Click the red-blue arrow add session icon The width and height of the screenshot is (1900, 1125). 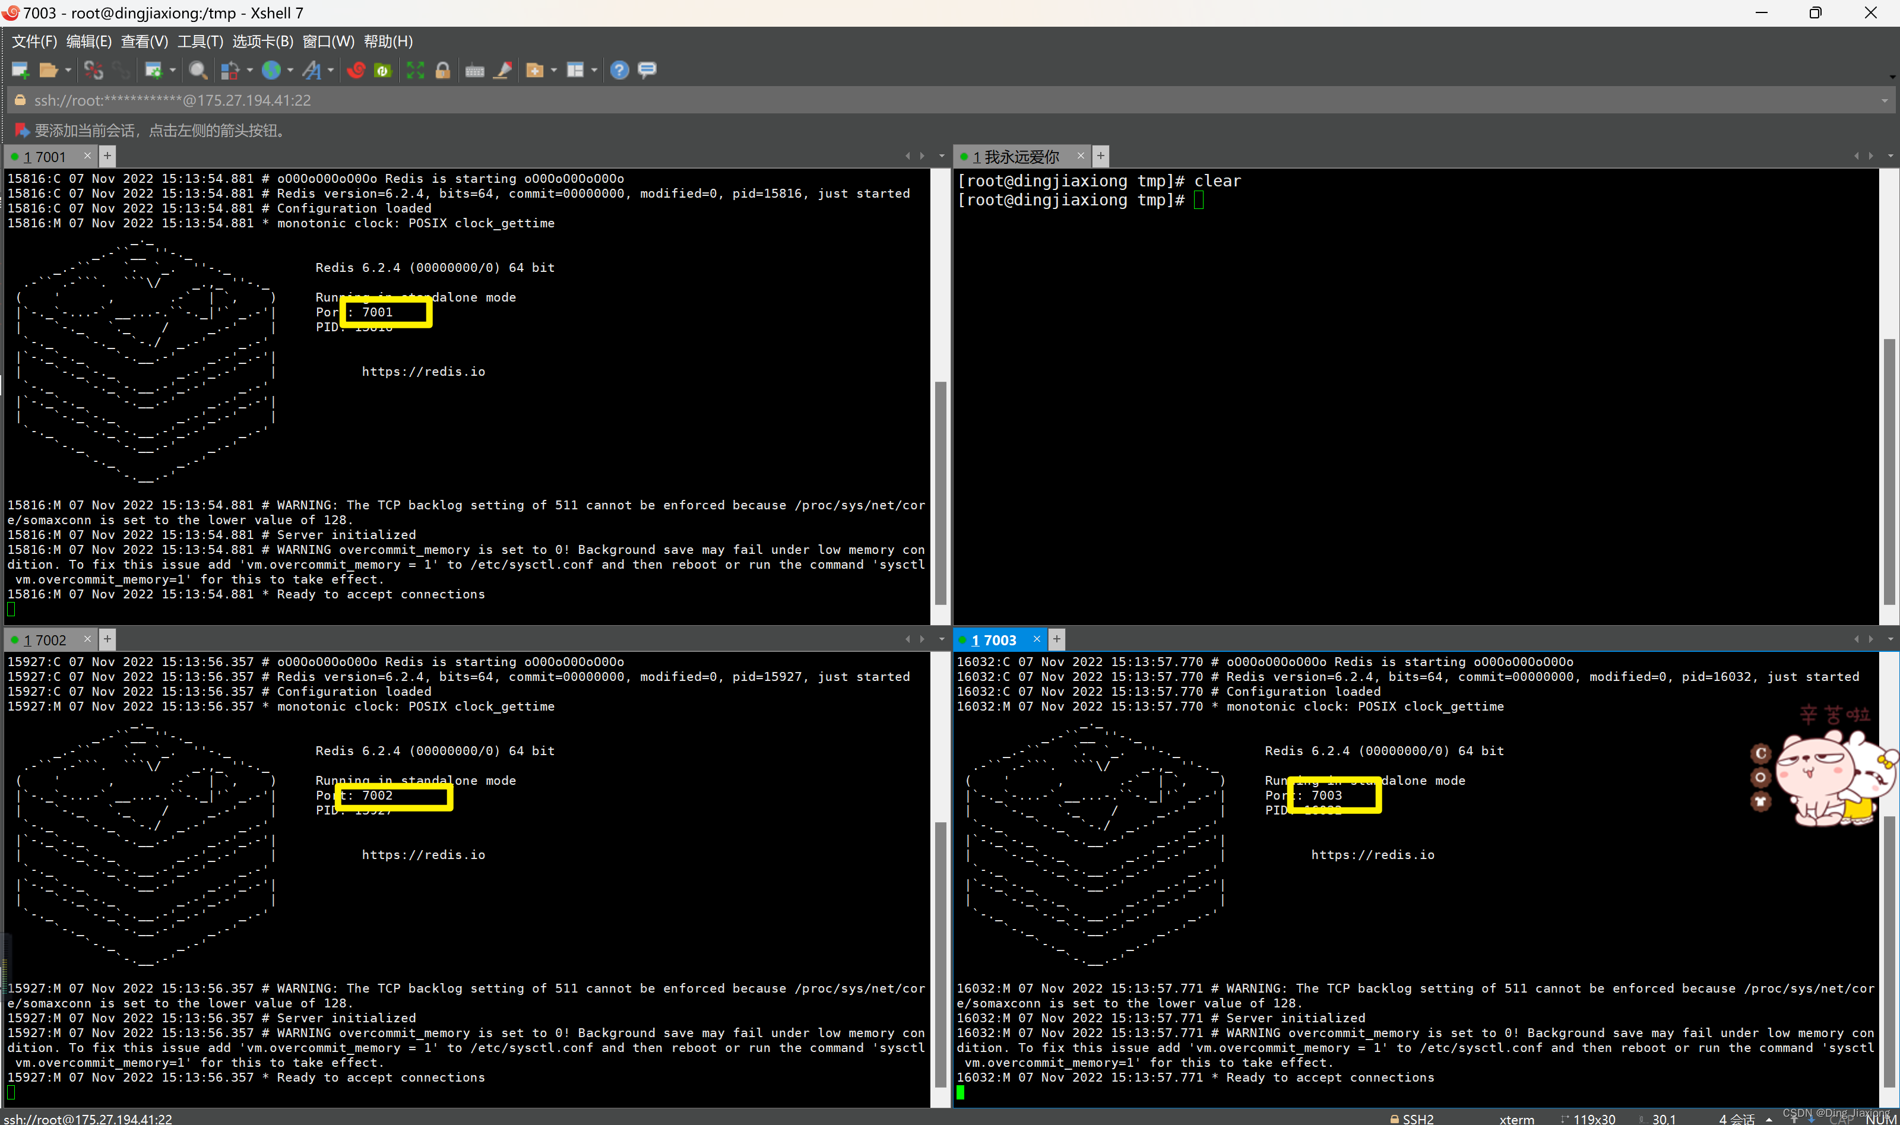pyautogui.click(x=22, y=131)
